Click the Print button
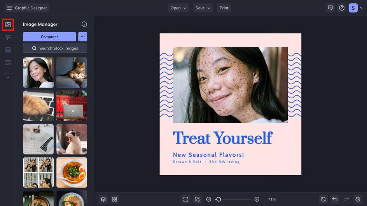367x206 pixels. click(x=224, y=8)
